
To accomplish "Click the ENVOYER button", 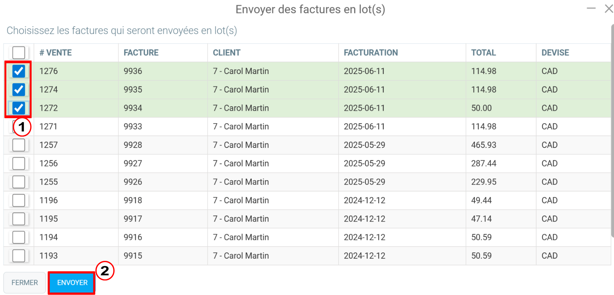I will tap(72, 283).
